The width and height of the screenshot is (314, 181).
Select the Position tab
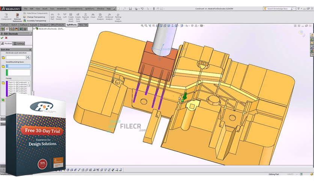pos(7,43)
